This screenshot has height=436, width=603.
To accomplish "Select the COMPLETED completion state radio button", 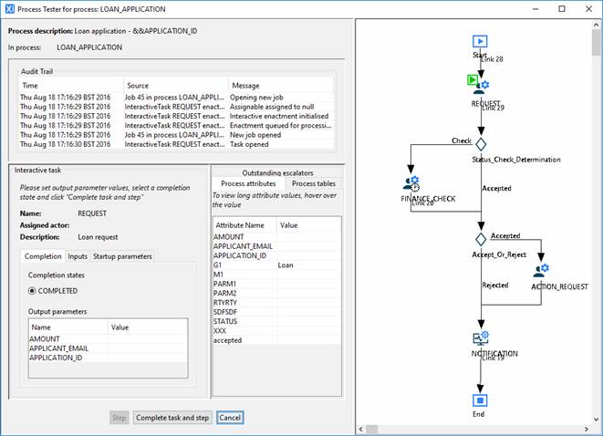I will coord(32,291).
